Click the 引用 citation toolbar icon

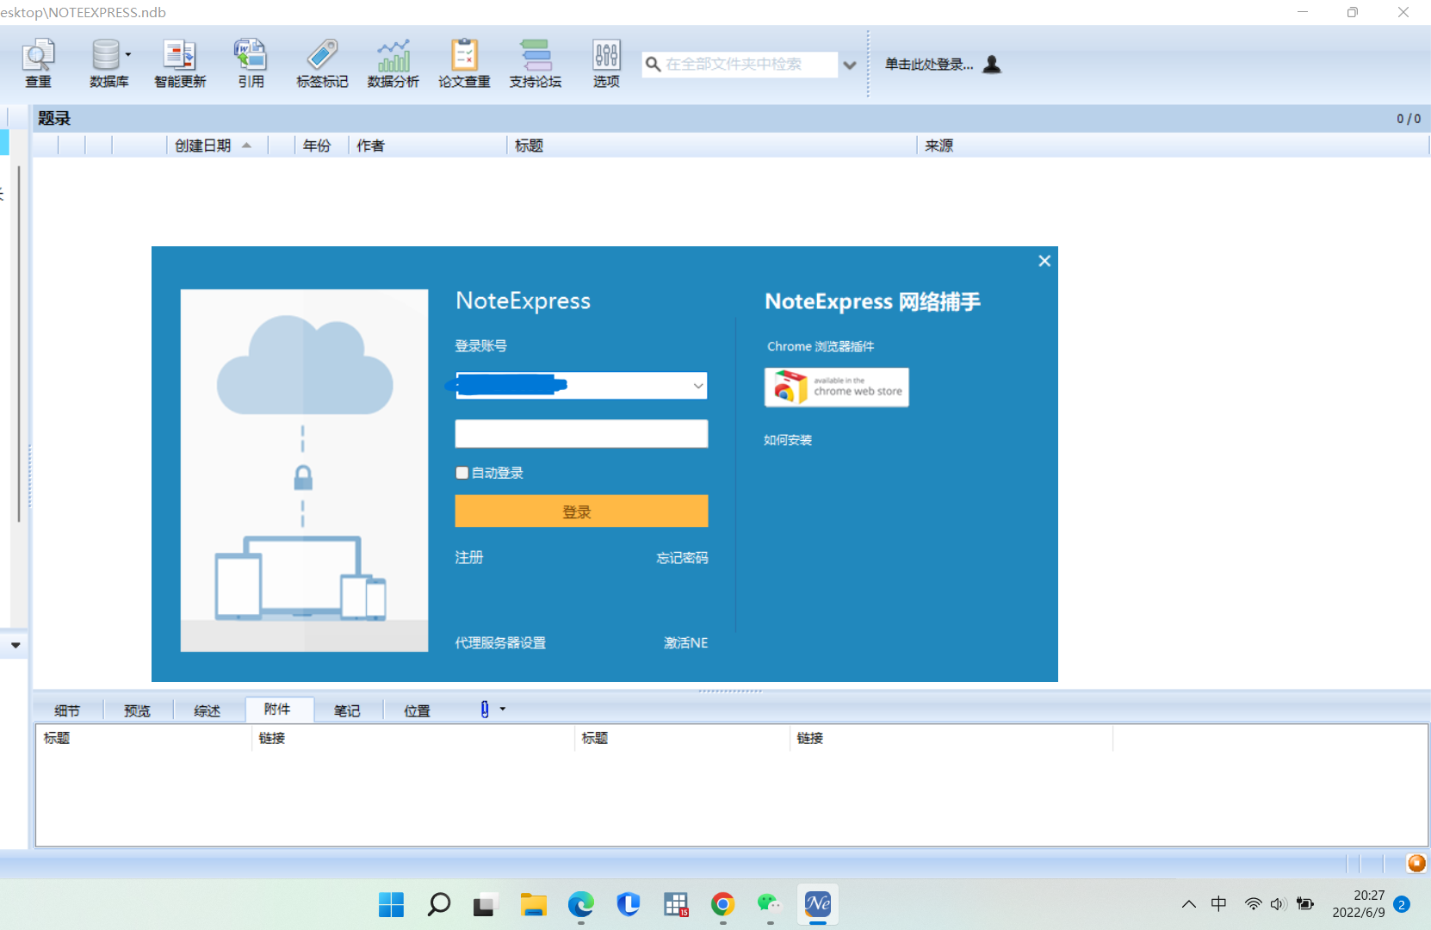coord(251,63)
